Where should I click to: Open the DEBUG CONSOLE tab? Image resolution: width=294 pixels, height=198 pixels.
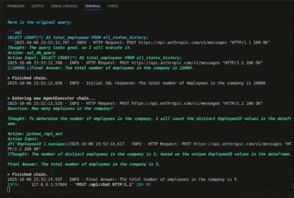click(x=64, y=6)
